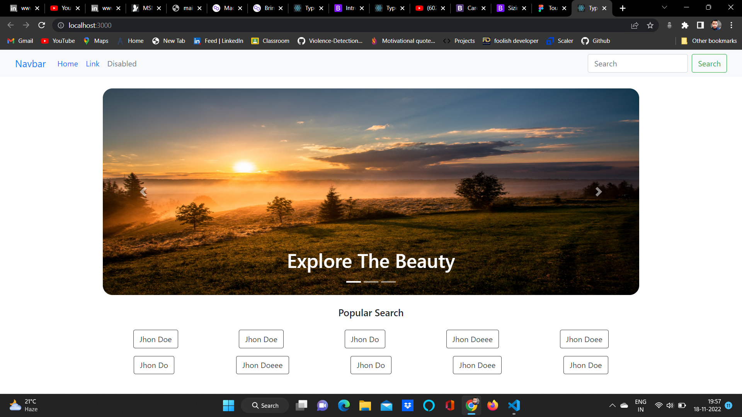Switch to the Figma browser tab
742x417 pixels.
pyautogui.click(x=549, y=8)
